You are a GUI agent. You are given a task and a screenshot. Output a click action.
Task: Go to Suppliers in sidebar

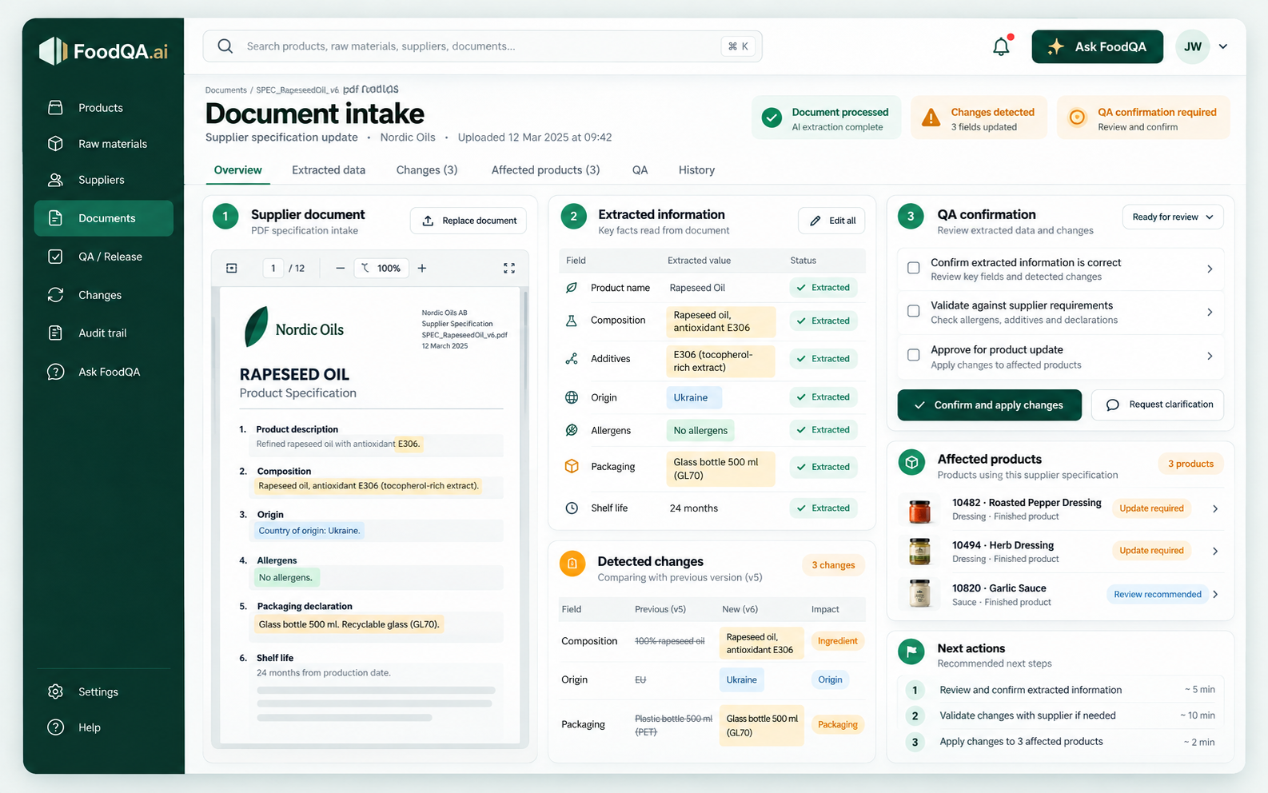click(x=104, y=180)
